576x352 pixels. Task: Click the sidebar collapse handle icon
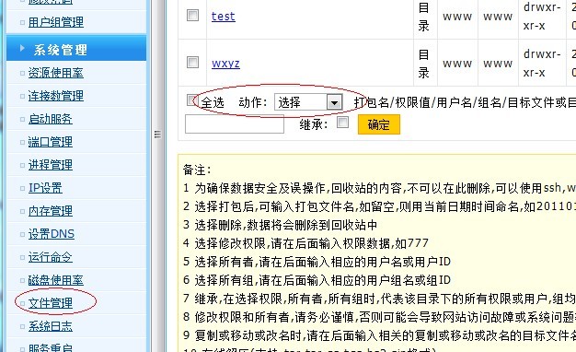[x=157, y=135]
